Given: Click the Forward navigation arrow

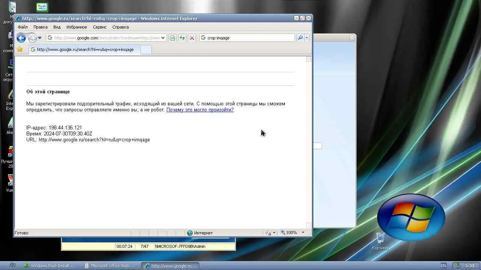Looking at the screenshot, I should [32, 38].
